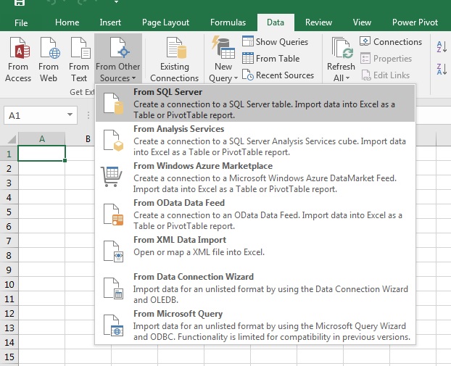Viewport: 451px width, 366px height.
Task: Click the From Text icon
Action: click(x=80, y=48)
